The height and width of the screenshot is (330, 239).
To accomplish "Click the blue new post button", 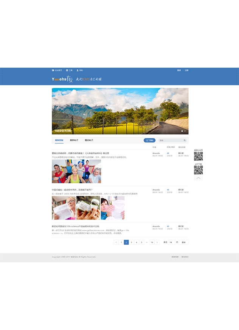I will pyautogui.click(x=149, y=140).
